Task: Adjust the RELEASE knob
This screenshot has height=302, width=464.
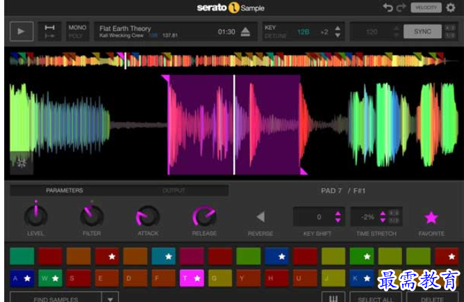Action: [x=204, y=216]
